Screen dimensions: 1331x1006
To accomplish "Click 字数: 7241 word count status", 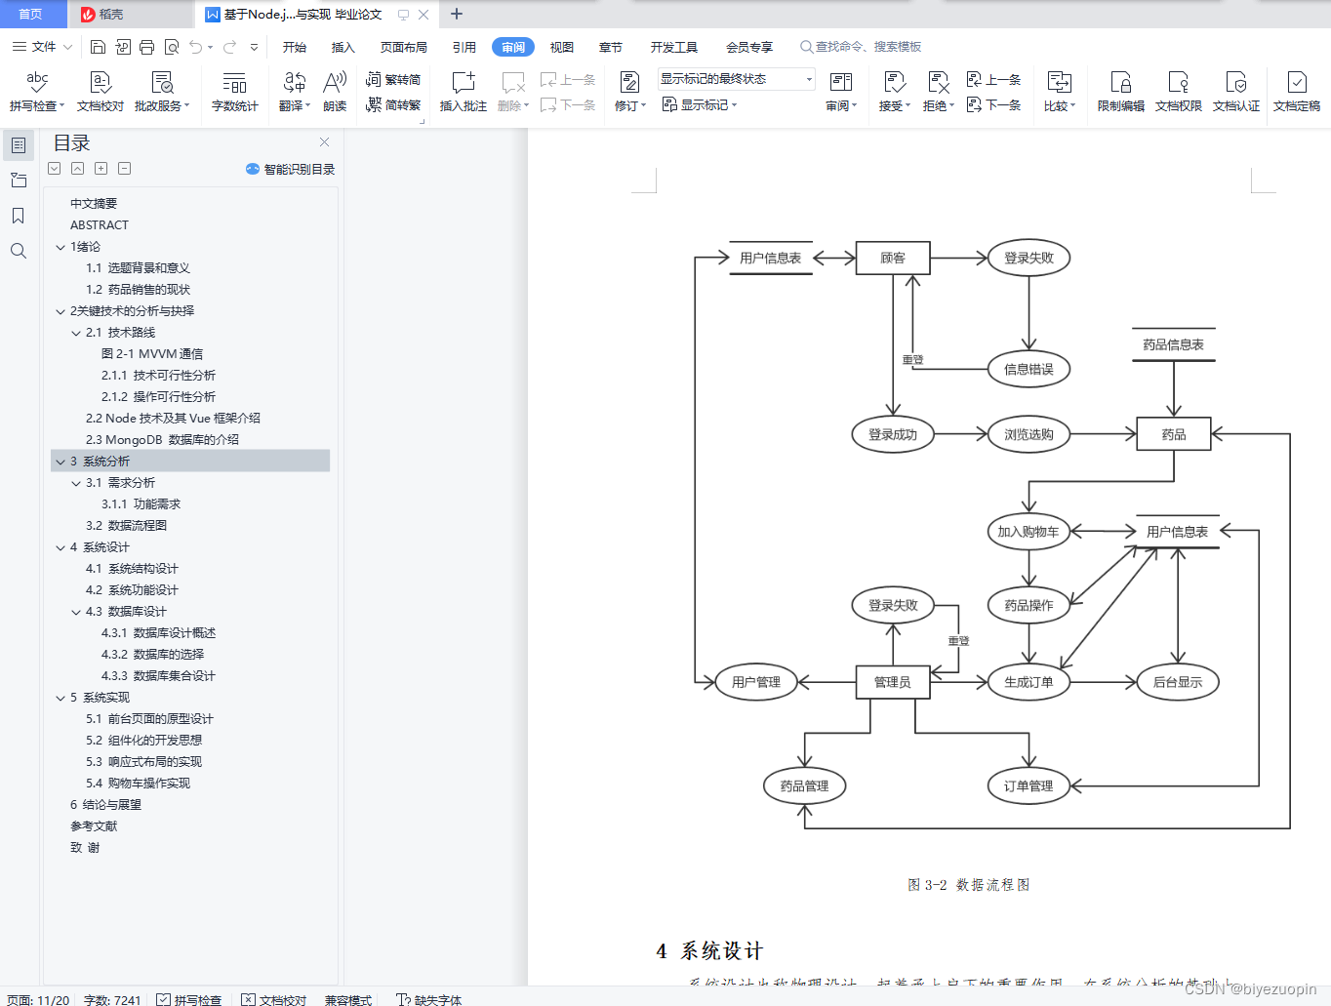I will 112,999.
